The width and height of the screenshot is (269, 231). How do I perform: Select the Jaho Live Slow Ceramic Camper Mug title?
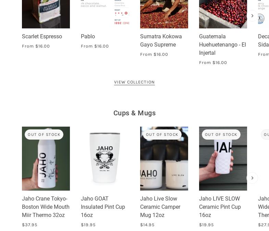(160, 207)
